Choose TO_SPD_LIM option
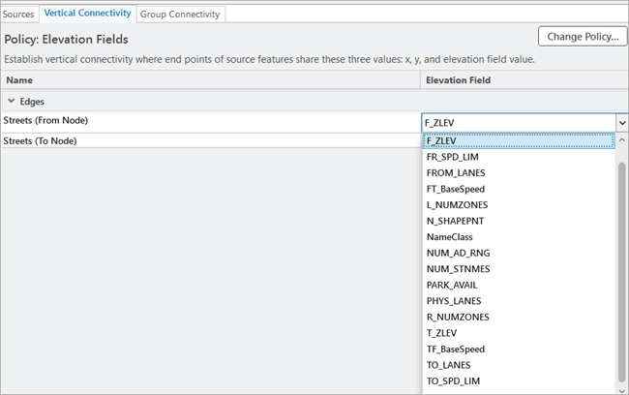The width and height of the screenshot is (629, 395). tap(453, 380)
